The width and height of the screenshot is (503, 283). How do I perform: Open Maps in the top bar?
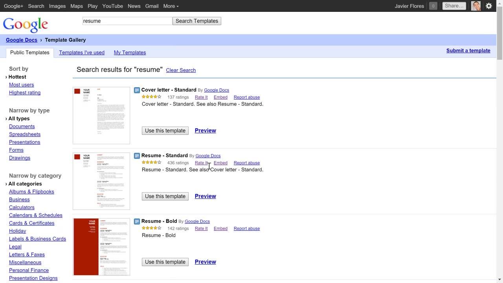[x=77, y=6]
